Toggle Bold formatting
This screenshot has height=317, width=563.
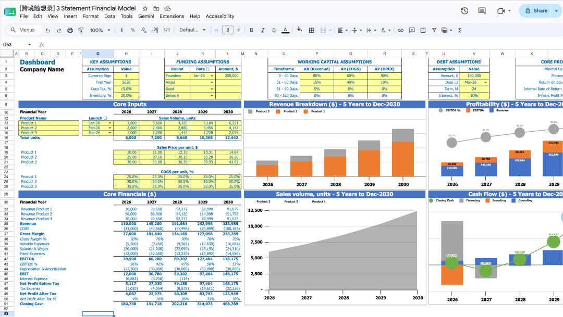pos(251,31)
